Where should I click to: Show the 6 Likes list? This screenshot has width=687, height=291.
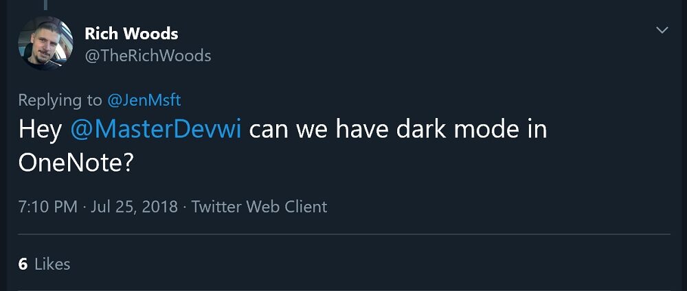(45, 264)
